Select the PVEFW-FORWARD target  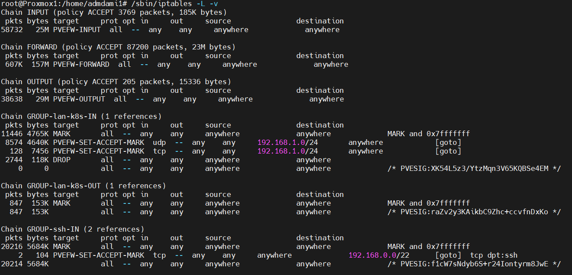(x=81, y=64)
